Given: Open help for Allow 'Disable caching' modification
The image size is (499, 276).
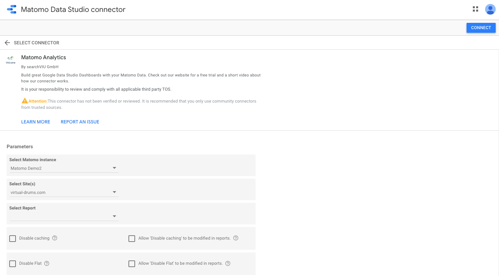Looking at the screenshot, I should (236, 238).
